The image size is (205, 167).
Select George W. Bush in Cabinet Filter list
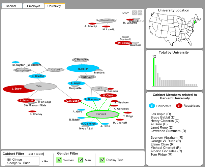coord(19,163)
